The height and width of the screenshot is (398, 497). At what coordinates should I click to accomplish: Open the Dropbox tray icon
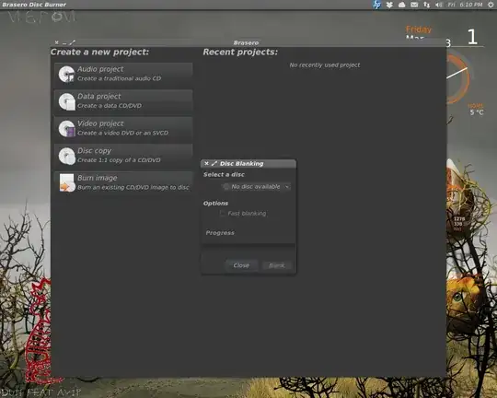click(389, 5)
